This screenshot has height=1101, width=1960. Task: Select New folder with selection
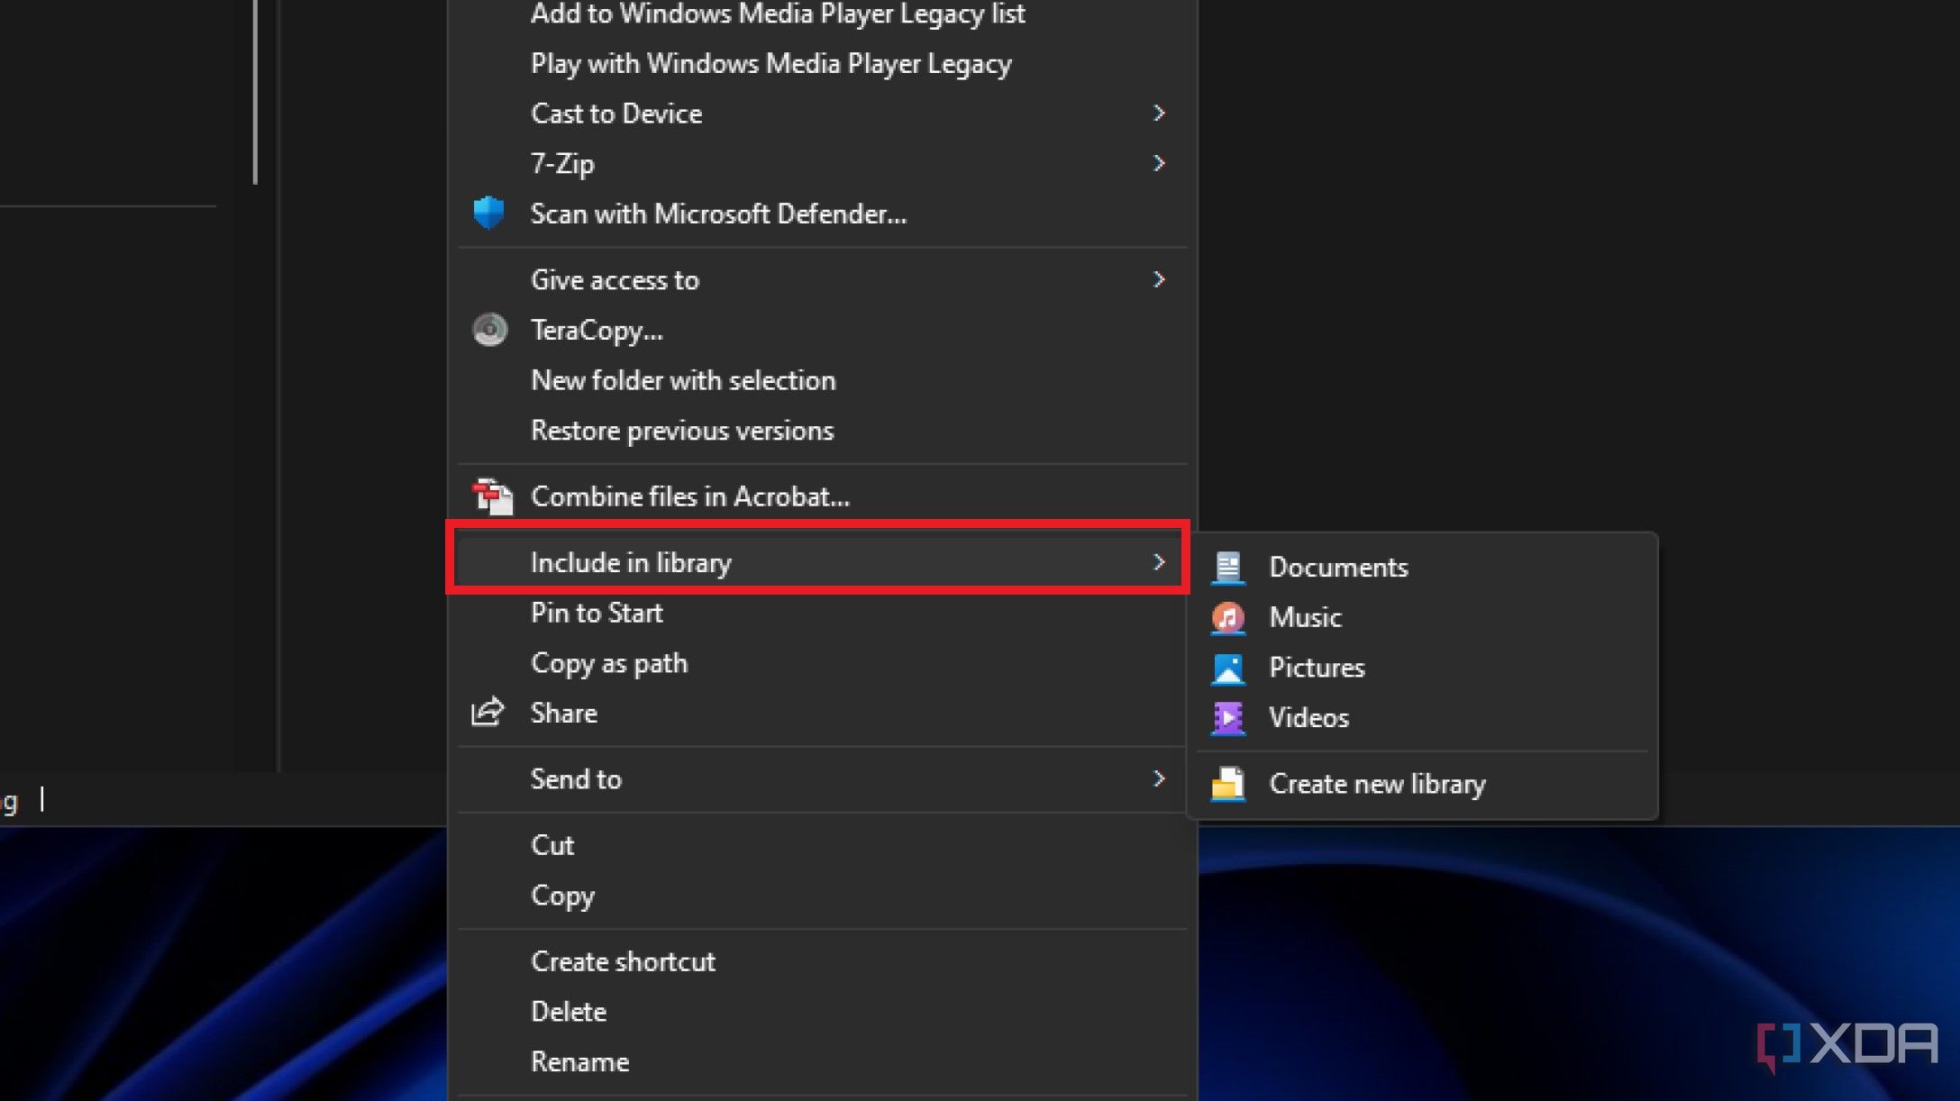[x=822, y=380]
